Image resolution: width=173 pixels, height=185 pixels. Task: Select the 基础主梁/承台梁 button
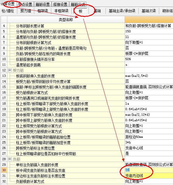tap(122, 11)
